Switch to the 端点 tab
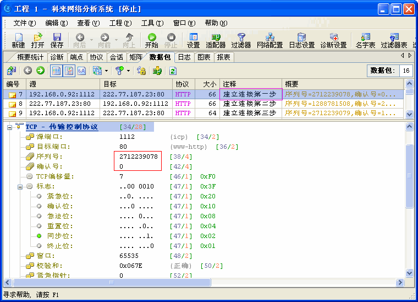 (x=76, y=57)
